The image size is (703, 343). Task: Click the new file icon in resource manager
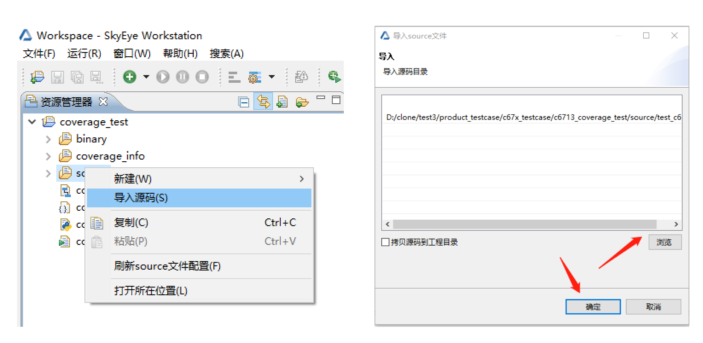[x=282, y=102]
